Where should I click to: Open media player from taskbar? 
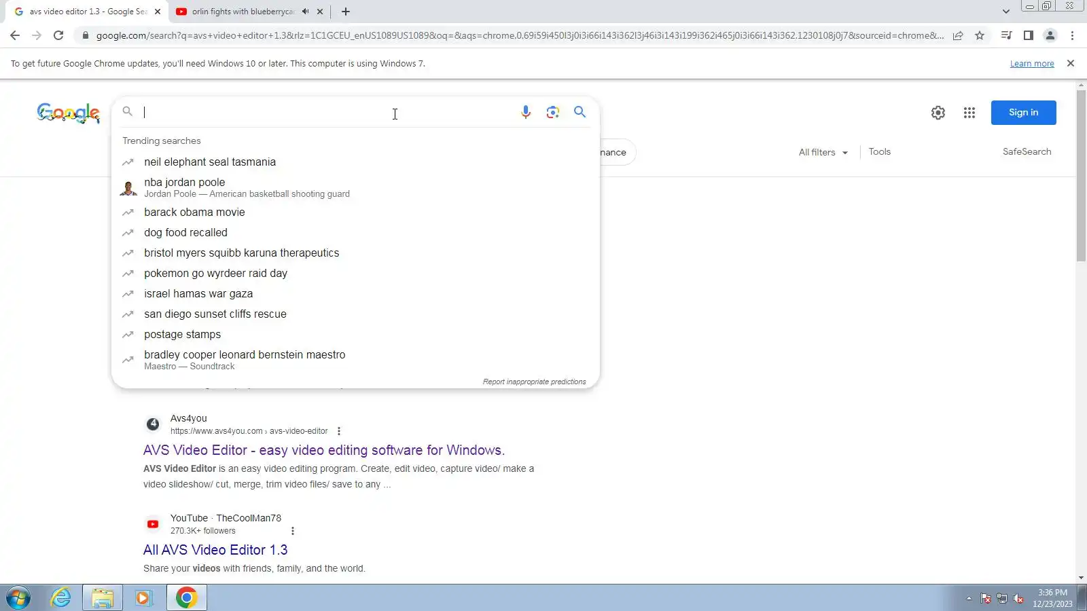pyautogui.click(x=143, y=598)
